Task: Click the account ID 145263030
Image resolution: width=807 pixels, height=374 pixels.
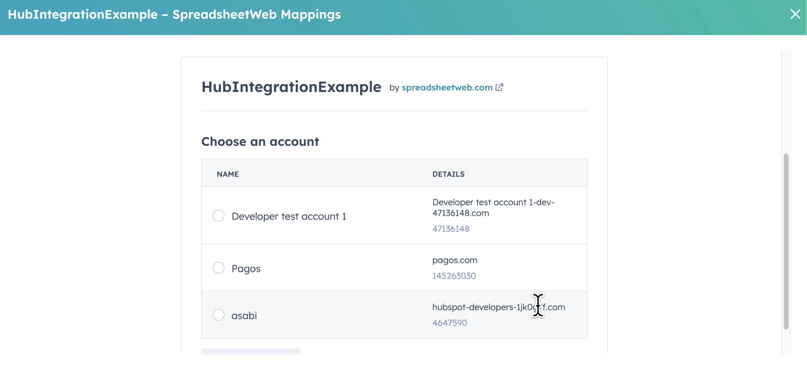Action: click(x=454, y=276)
